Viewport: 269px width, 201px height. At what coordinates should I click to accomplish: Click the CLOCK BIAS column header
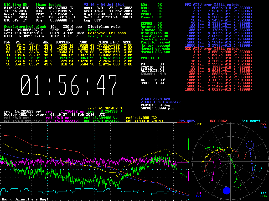(x=108, y=42)
